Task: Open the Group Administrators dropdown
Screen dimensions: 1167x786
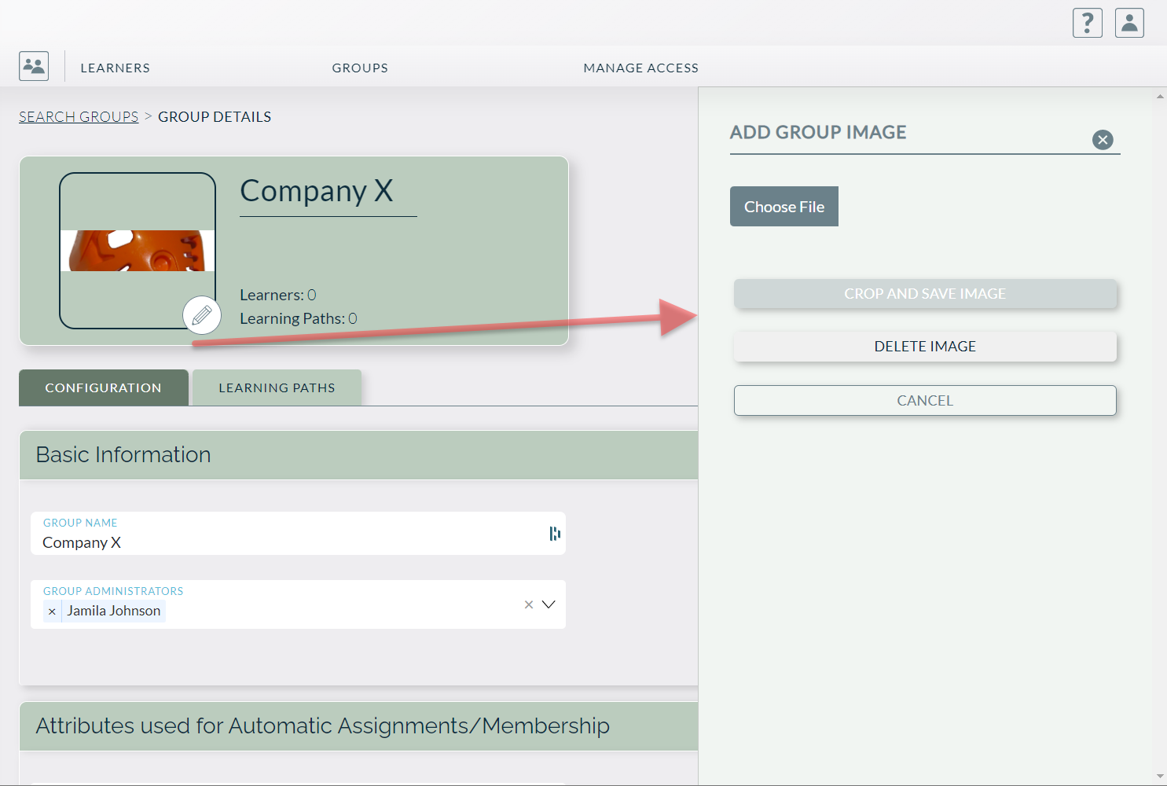Action: pyautogui.click(x=549, y=604)
